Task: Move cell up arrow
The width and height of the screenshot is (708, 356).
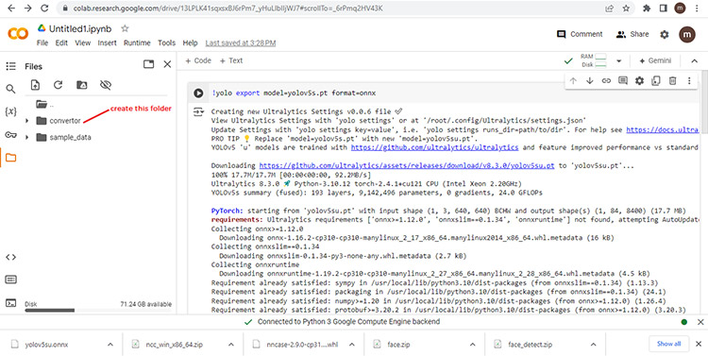Action: click(573, 81)
